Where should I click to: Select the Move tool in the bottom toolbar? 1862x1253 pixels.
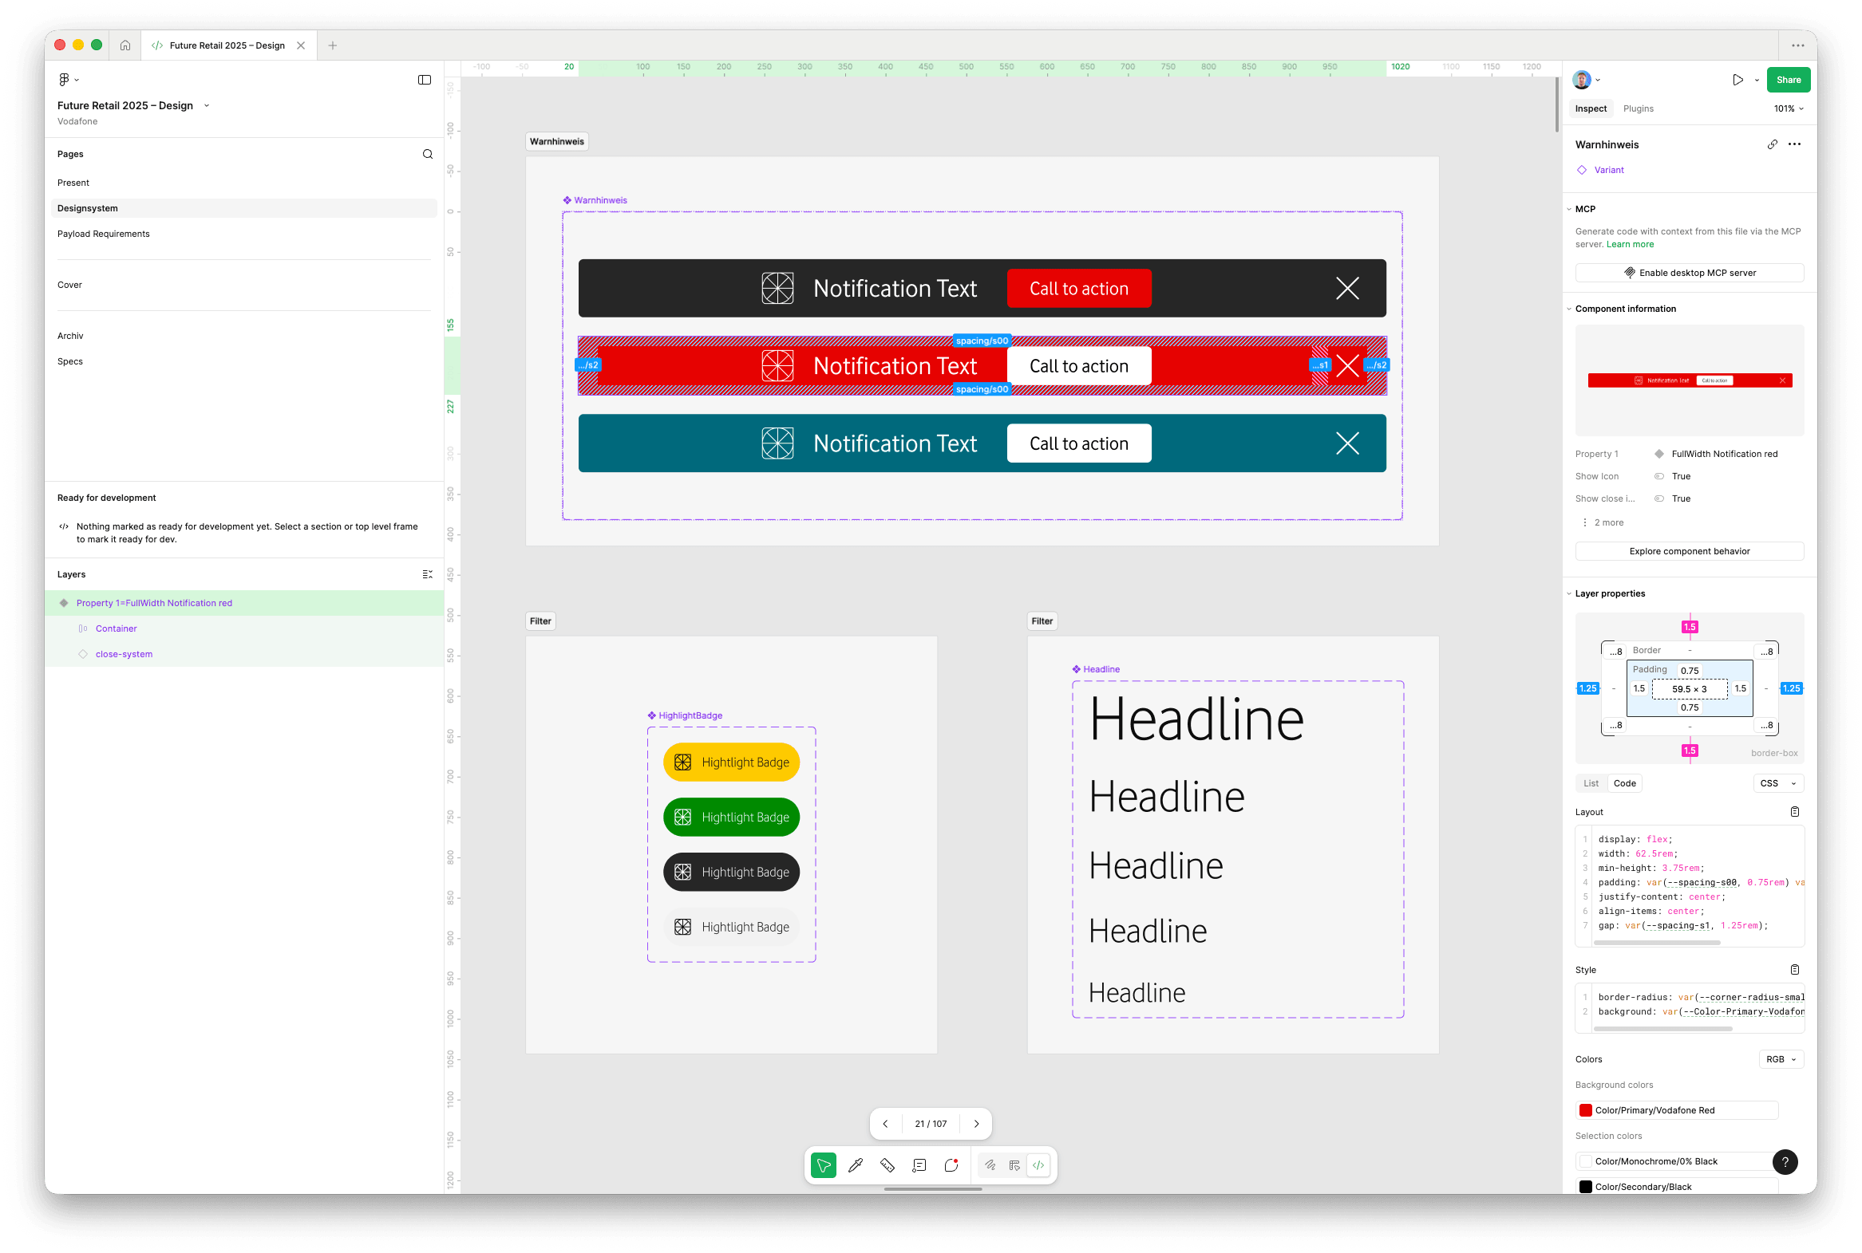pyautogui.click(x=823, y=1165)
